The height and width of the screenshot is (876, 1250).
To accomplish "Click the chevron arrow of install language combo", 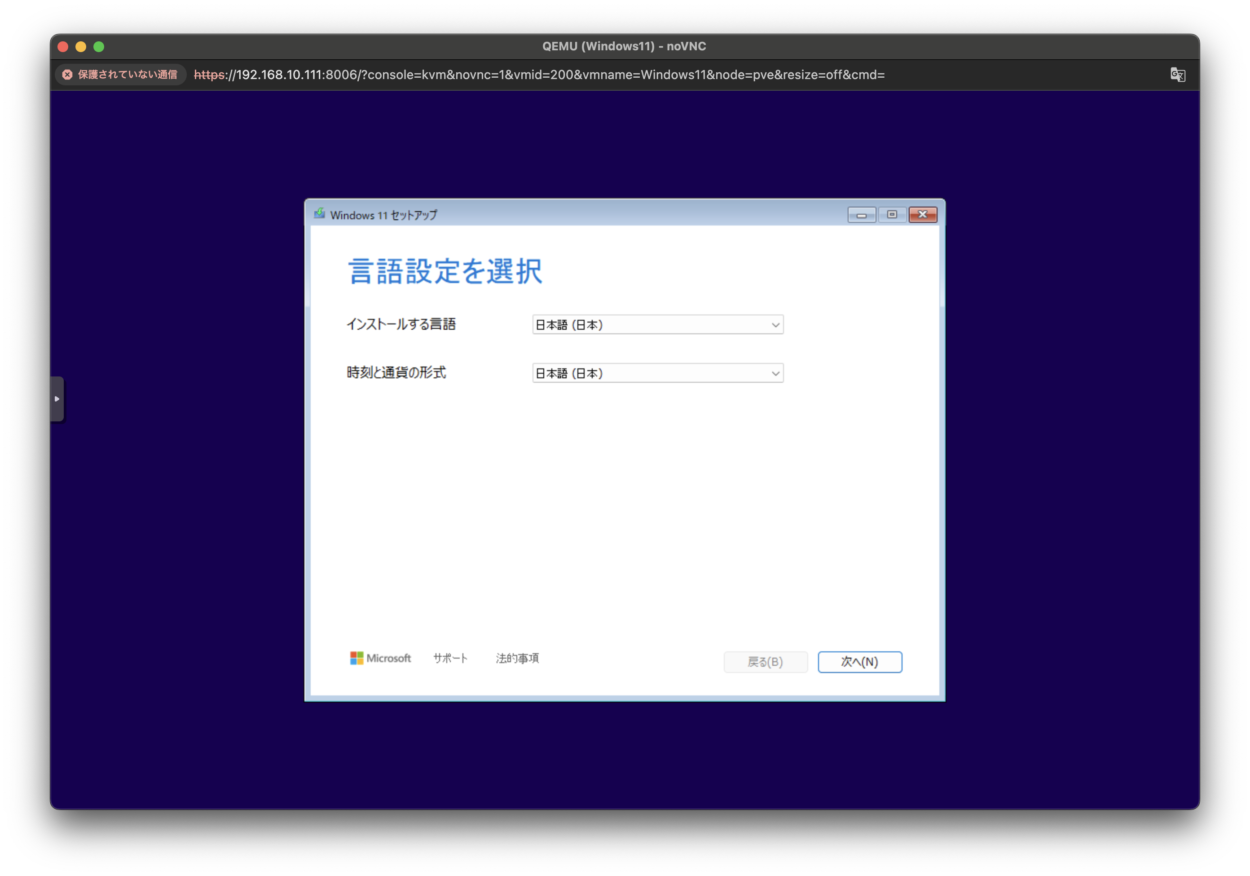I will (x=775, y=325).
